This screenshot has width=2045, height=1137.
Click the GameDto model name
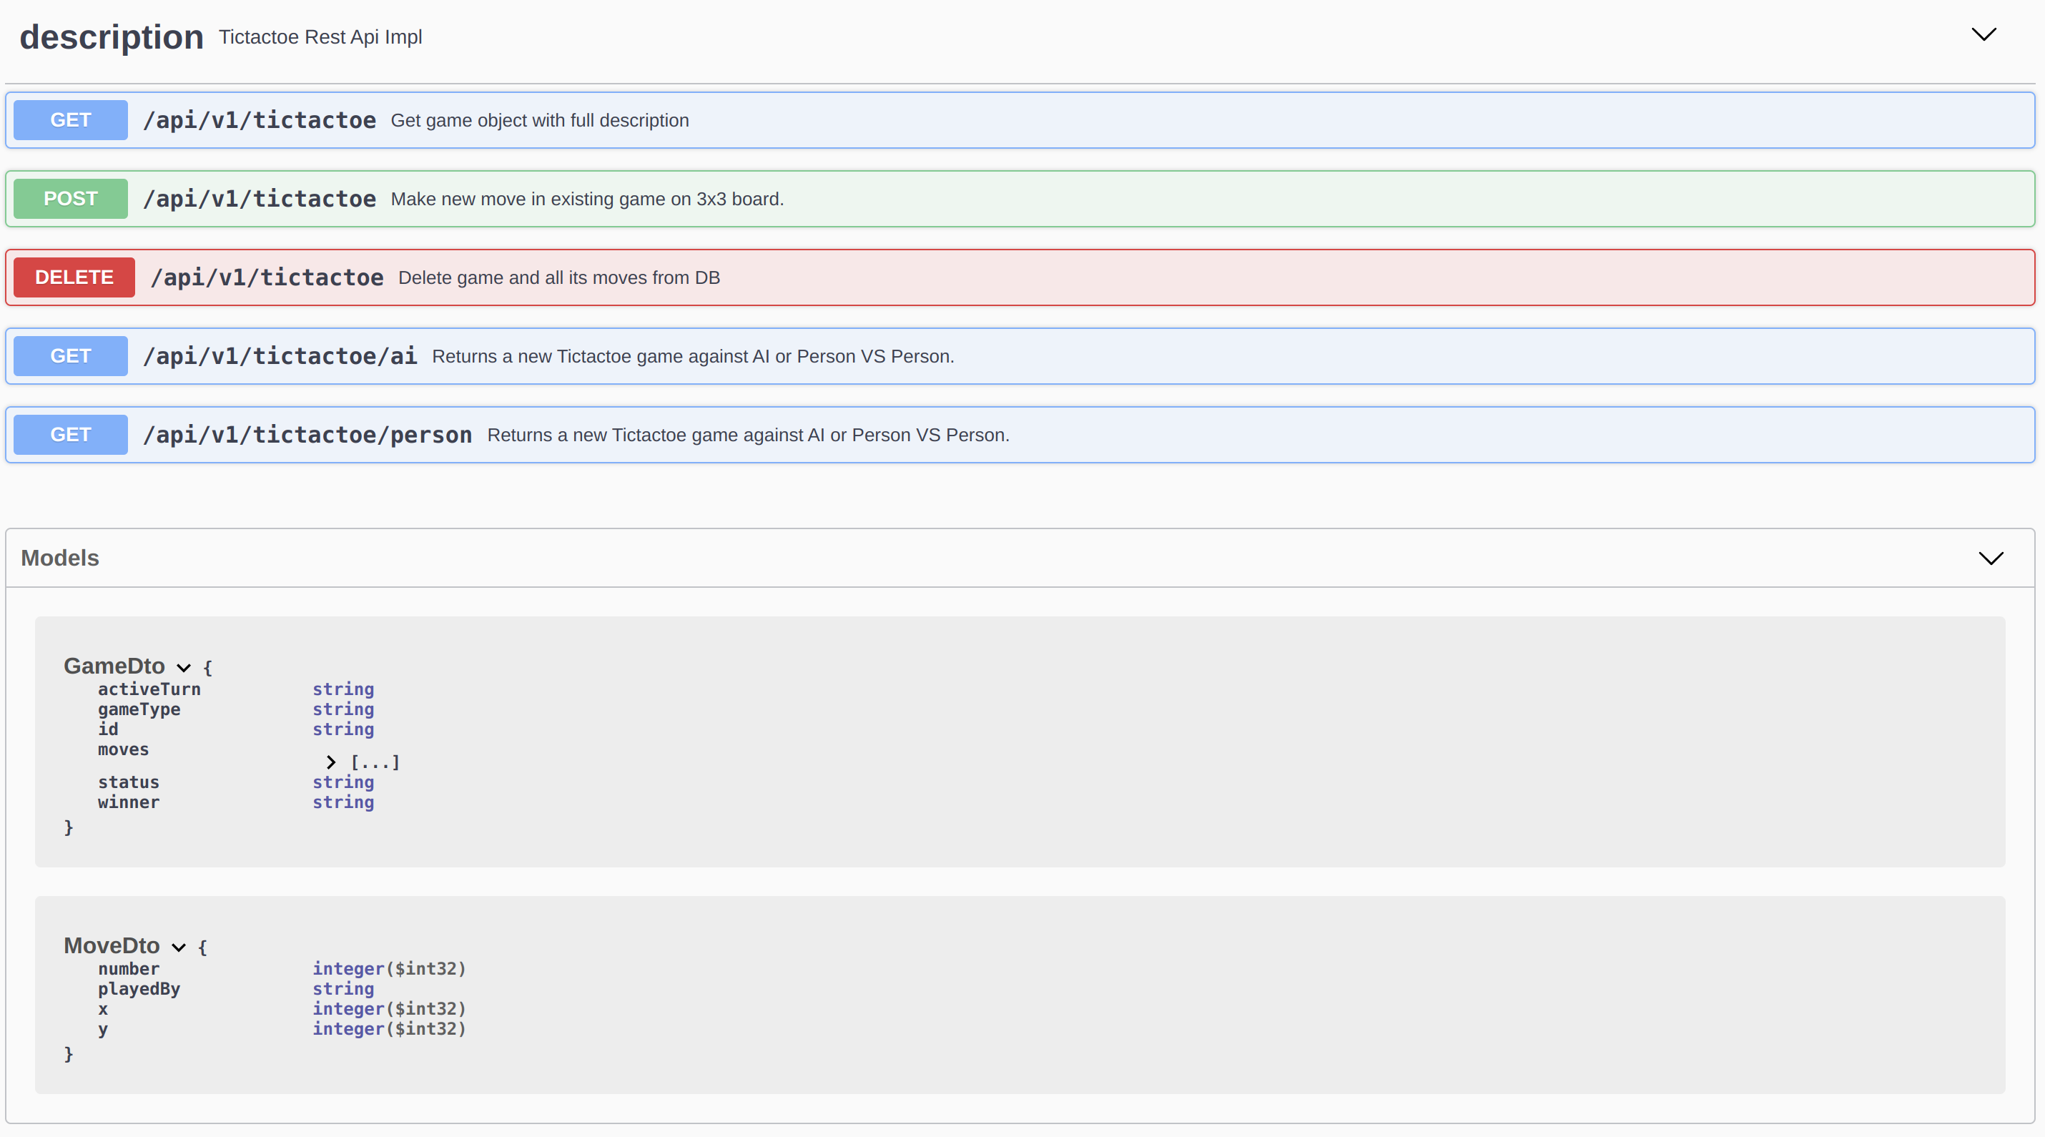(114, 666)
